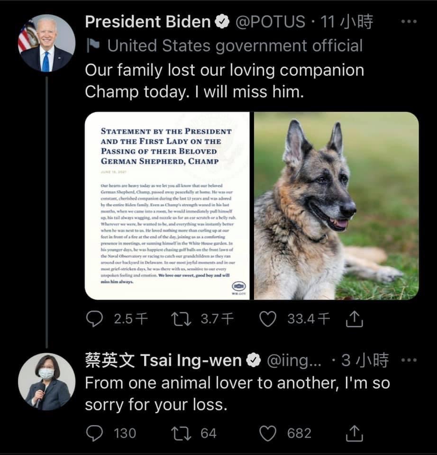Click the @POTUS handle
The width and height of the screenshot is (437, 455).
point(270,22)
